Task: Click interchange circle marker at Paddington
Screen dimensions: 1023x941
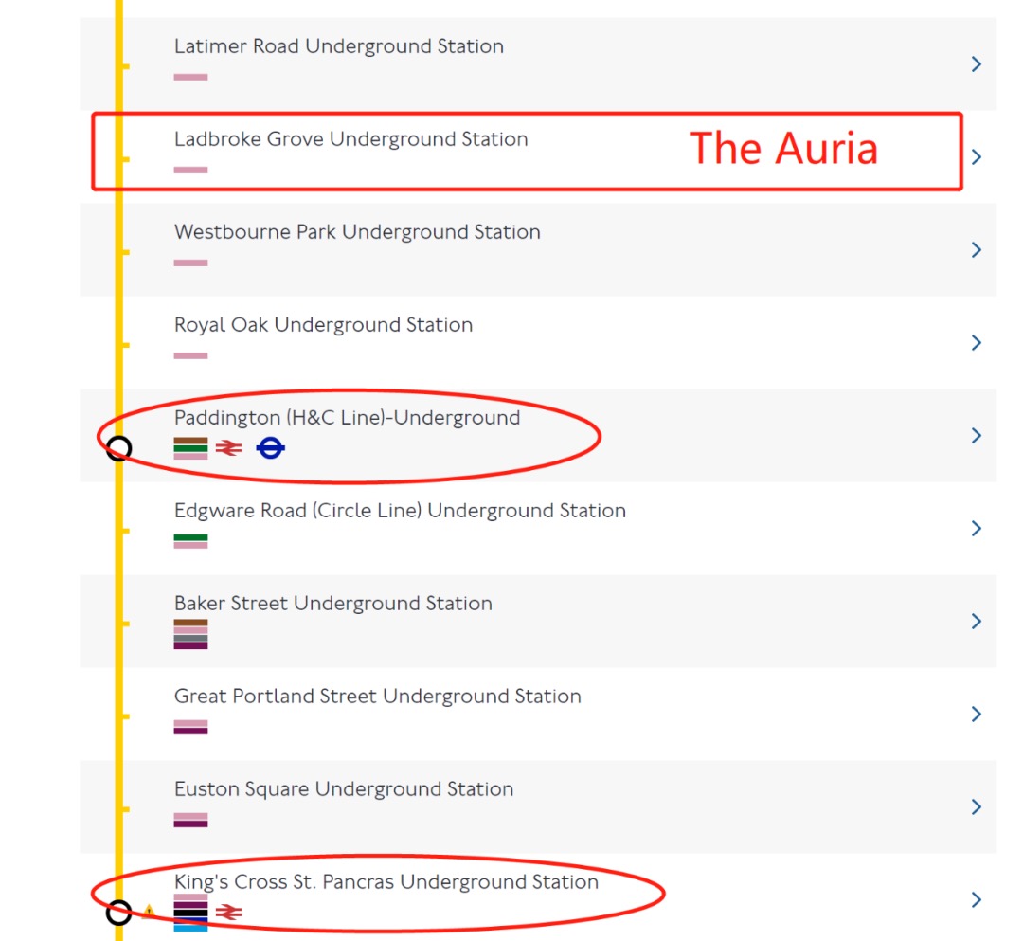Action: coord(118,448)
